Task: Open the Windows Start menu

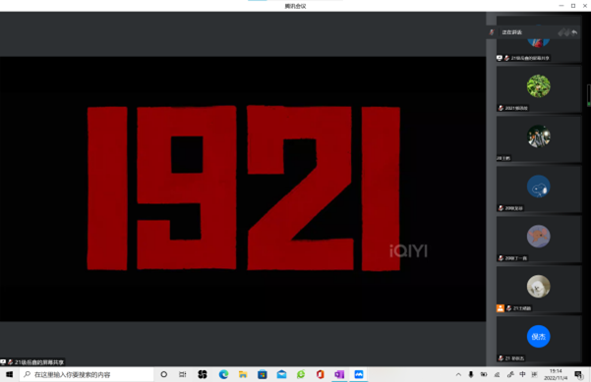Action: [x=10, y=374]
